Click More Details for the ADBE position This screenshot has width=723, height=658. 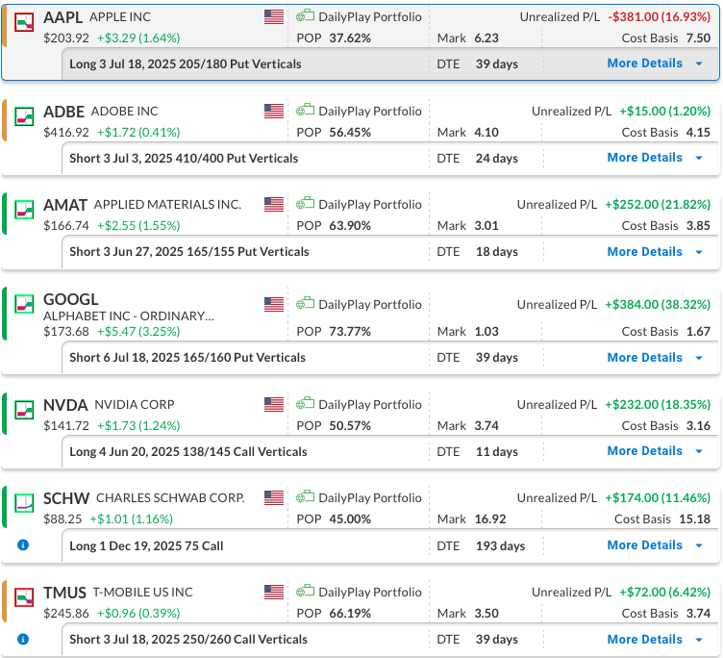click(644, 158)
